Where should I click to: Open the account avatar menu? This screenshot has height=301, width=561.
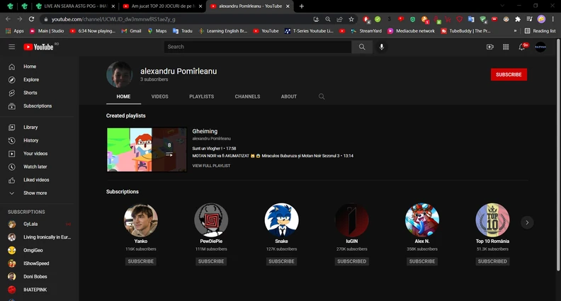click(x=540, y=47)
